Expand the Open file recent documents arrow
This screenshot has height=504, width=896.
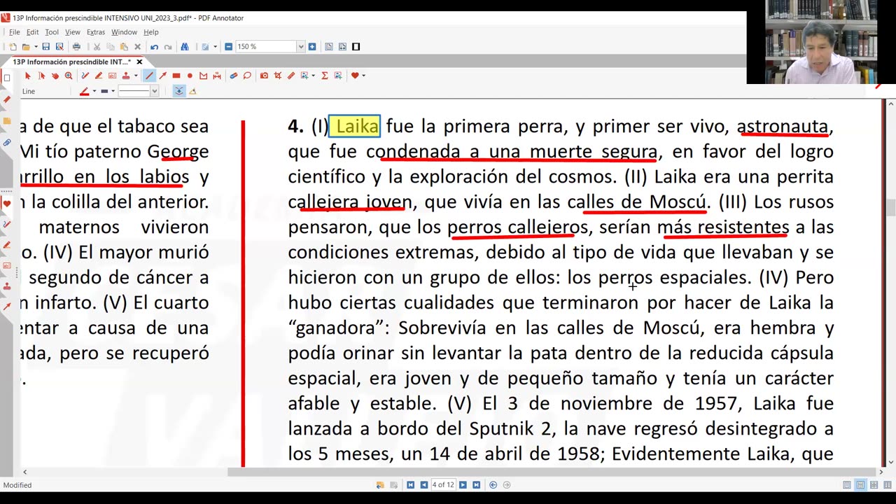[x=36, y=47]
